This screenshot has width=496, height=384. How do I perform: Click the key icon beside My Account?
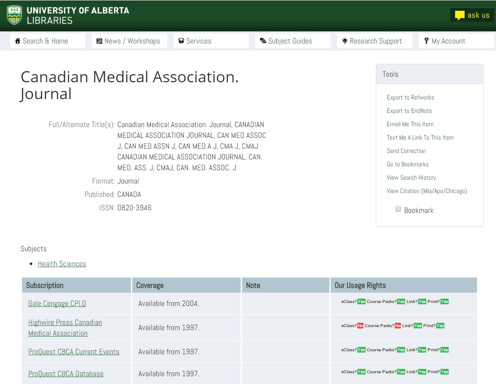point(426,41)
